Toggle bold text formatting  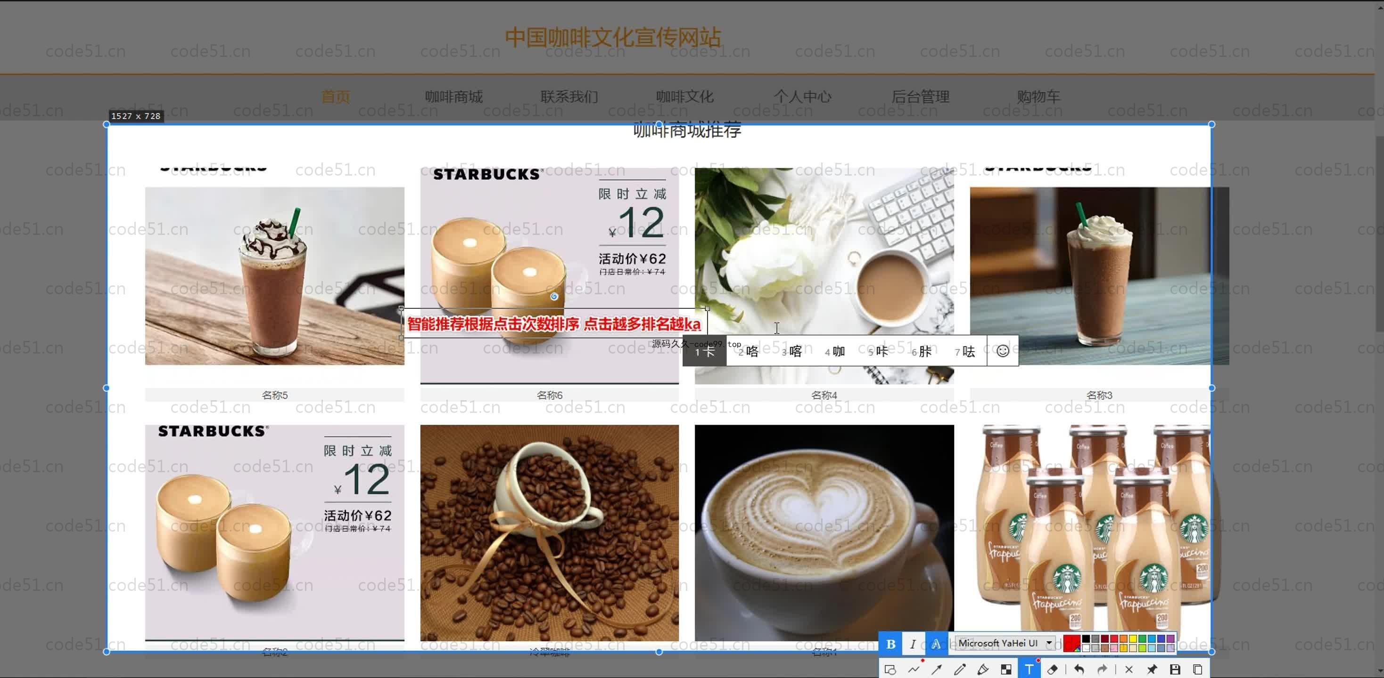(891, 644)
